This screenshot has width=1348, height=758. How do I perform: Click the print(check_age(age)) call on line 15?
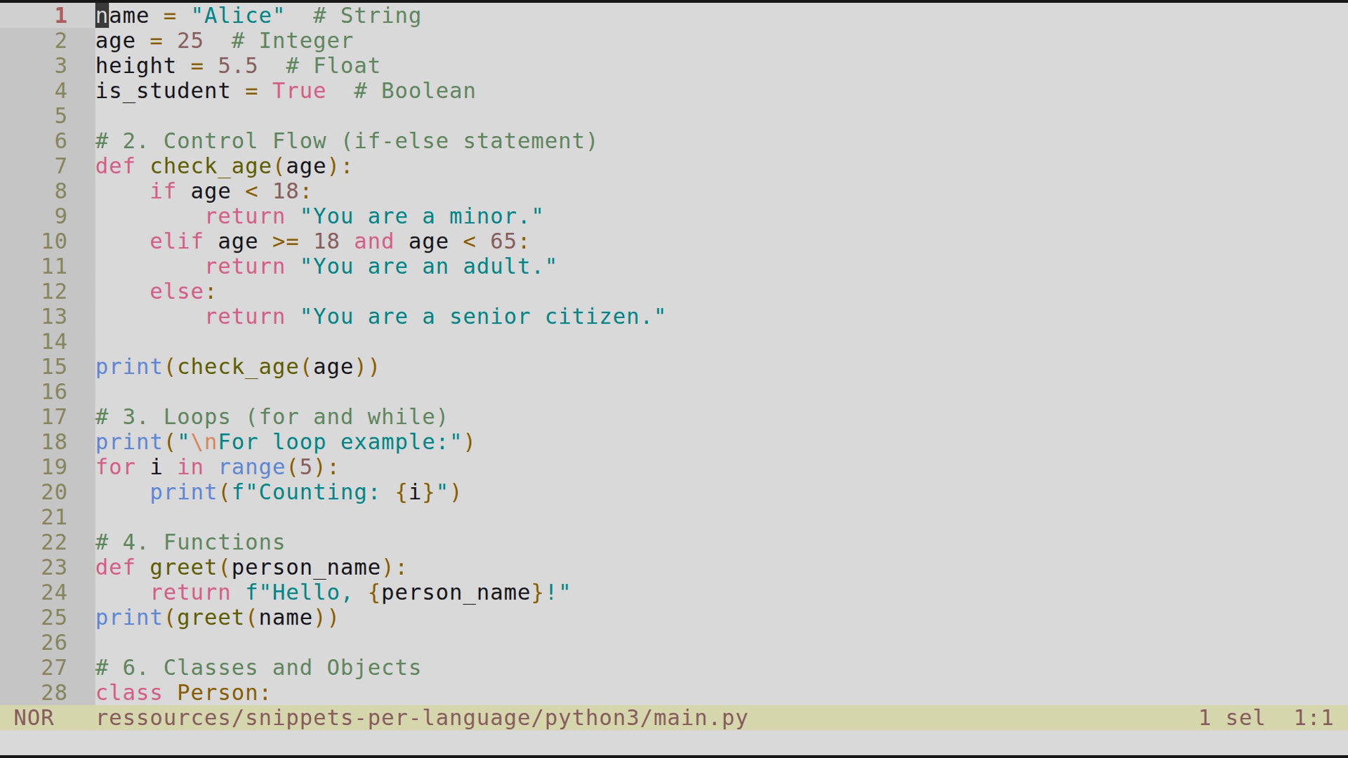[237, 366]
